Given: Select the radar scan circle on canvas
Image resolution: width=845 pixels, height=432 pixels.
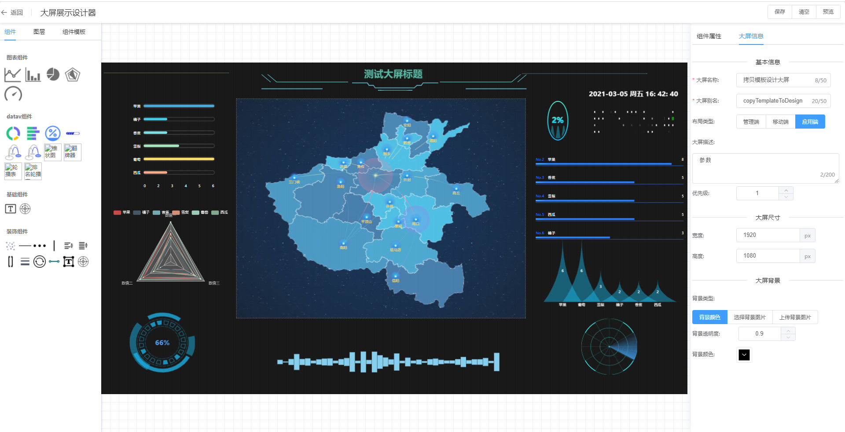Looking at the screenshot, I should (x=609, y=347).
